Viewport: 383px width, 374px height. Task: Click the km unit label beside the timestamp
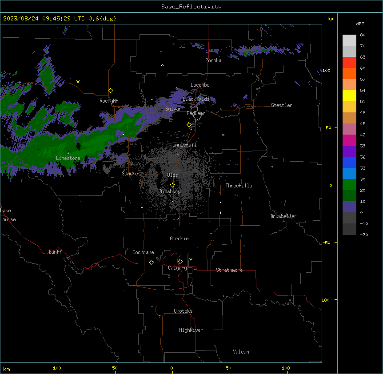pyautogui.click(x=331, y=19)
